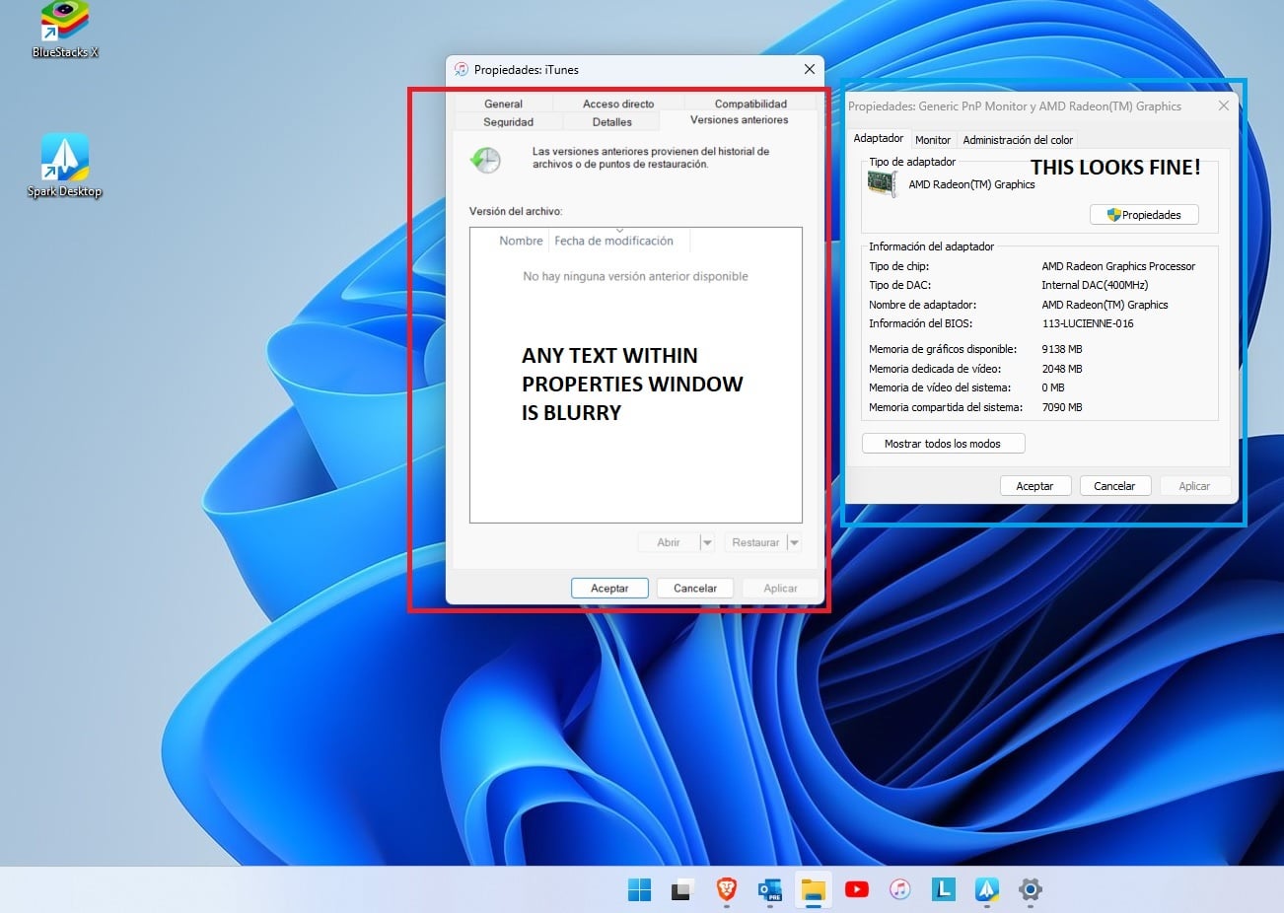This screenshot has height=913, width=1284.
Task: Launch Brave browser from the taskbar
Action: click(727, 889)
